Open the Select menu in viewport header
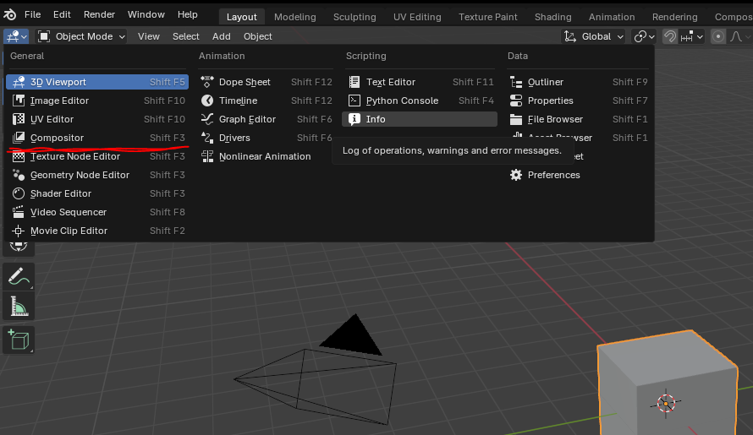753x435 pixels. pyautogui.click(x=186, y=36)
